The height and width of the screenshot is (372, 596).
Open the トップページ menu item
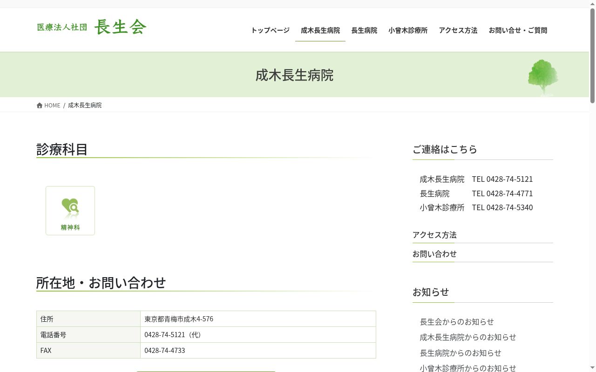[x=270, y=30]
